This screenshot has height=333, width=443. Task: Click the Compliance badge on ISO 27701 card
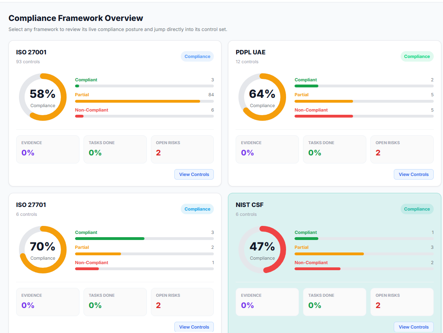[x=197, y=209]
